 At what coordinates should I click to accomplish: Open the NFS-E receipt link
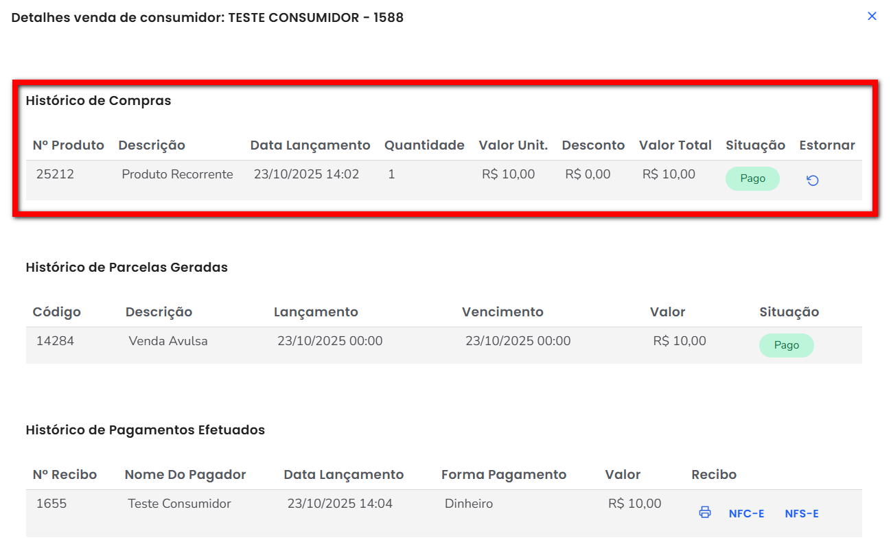point(801,513)
